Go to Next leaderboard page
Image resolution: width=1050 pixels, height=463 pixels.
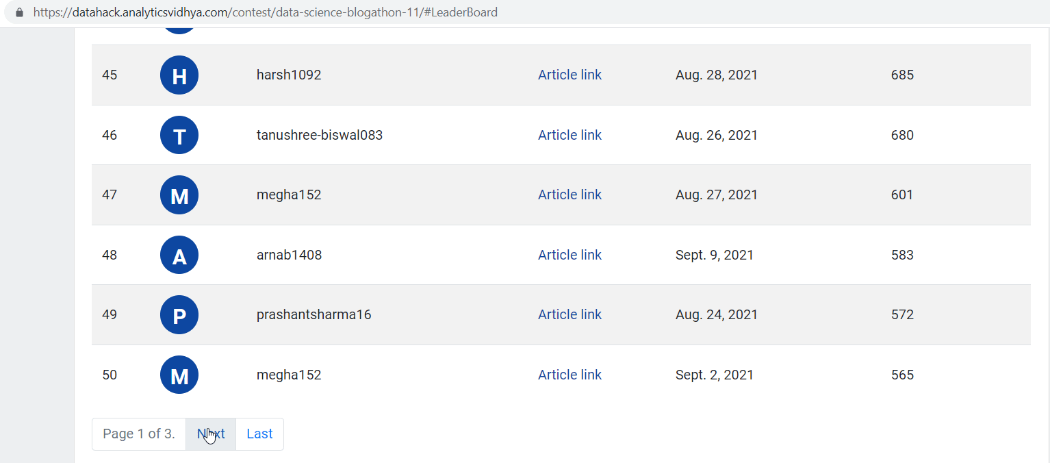pyautogui.click(x=211, y=434)
